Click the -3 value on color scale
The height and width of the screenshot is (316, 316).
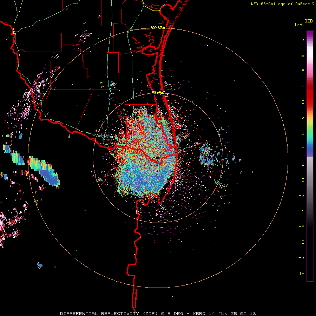coord(302,196)
